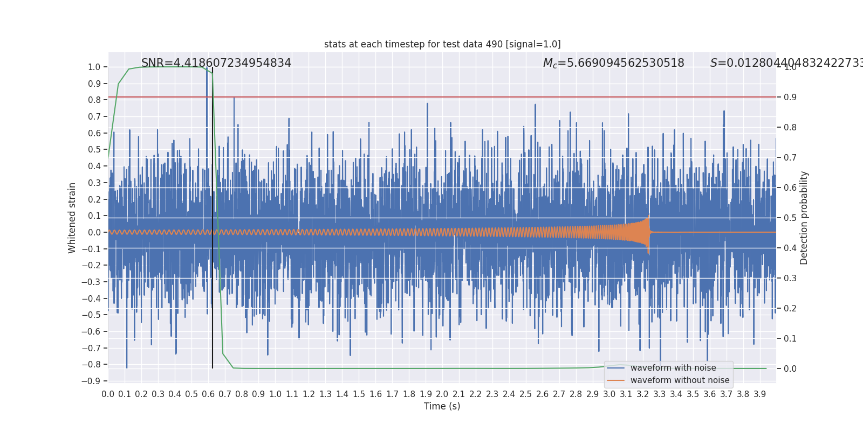863x431 pixels.
Task: Click the 'Time (s)' x-axis label
Action: [442, 406]
